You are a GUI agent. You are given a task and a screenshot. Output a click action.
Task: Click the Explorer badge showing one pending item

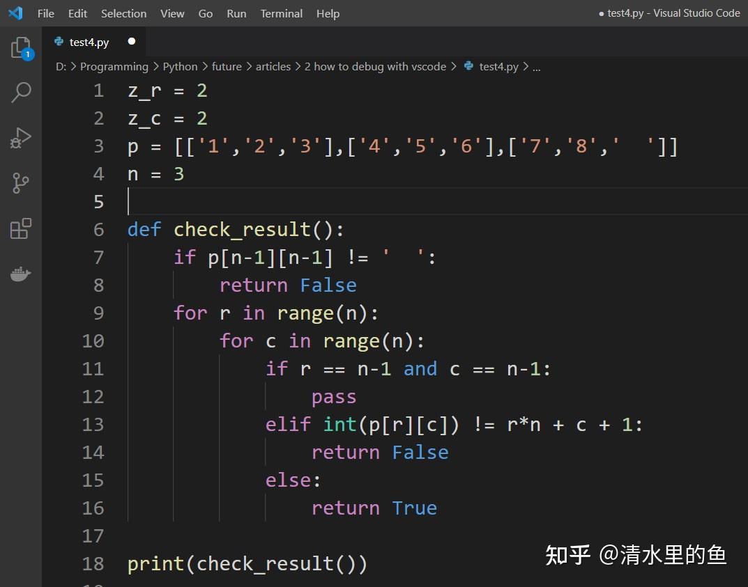pyautogui.click(x=28, y=54)
